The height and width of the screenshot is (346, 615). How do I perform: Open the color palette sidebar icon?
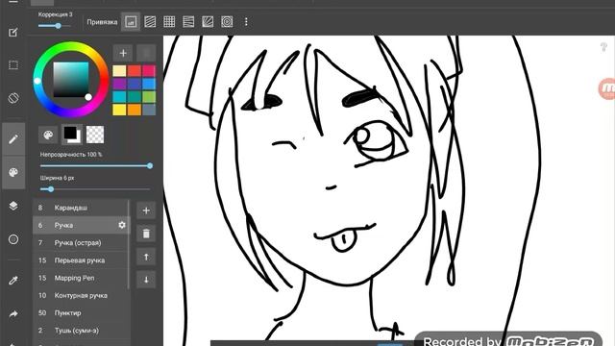13,172
